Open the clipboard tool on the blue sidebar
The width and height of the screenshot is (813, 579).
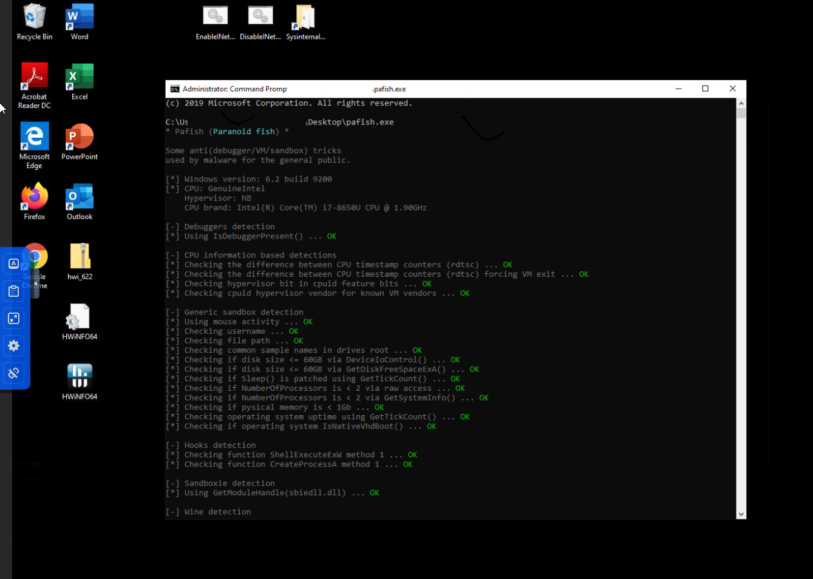(13, 291)
